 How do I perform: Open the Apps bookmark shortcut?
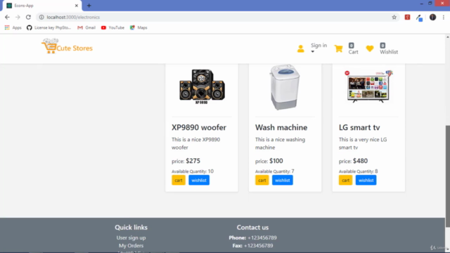tap(13, 27)
